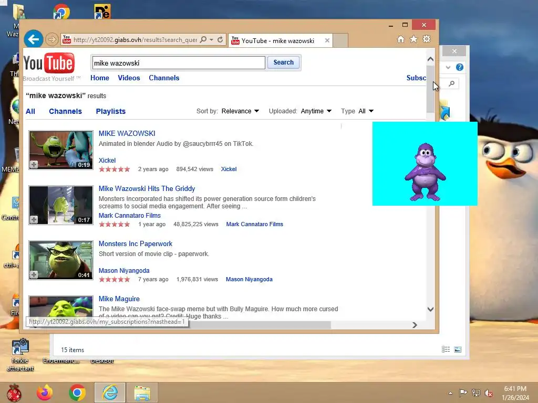Click the search magnifier in Explorer window

(x=451, y=83)
